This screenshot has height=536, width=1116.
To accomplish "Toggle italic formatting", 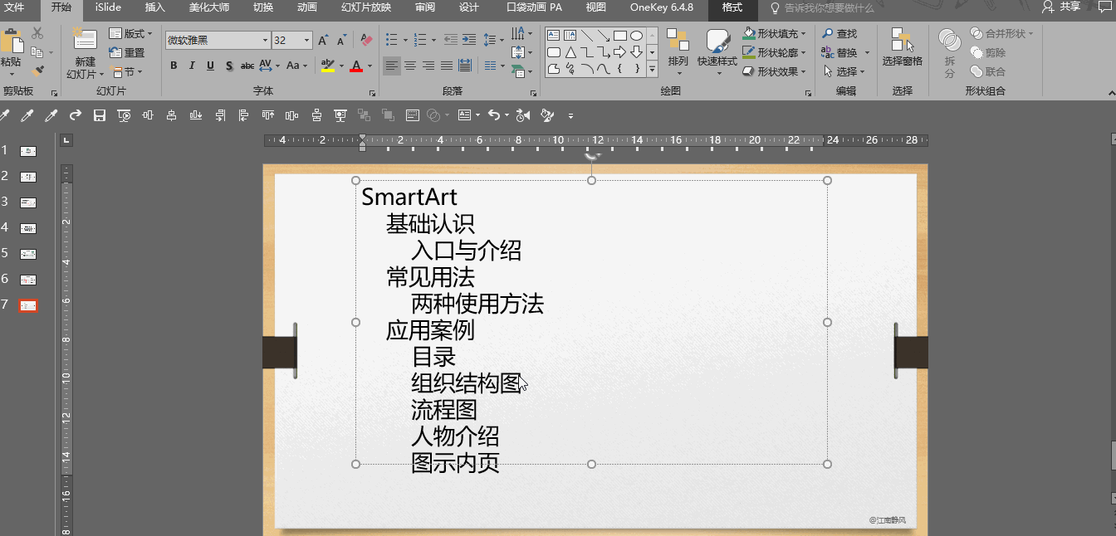I will (192, 66).
